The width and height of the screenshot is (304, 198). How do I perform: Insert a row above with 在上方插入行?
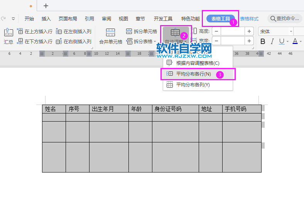[35, 31]
